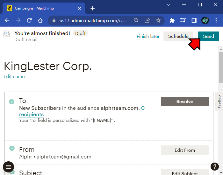Viewport: 223px width, 175px height.
Task: Click the Edit Subject button
Action: pyautogui.click(x=185, y=172)
